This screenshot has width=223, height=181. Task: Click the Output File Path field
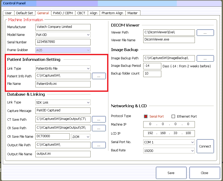pyautogui.click(x=63, y=145)
